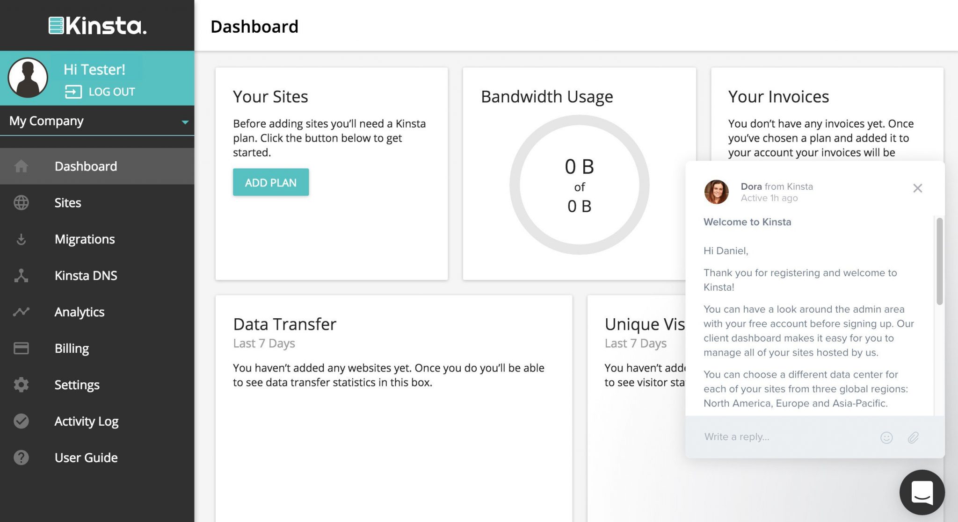Open Activity Log via checkmark icon
The image size is (958, 522).
21,421
